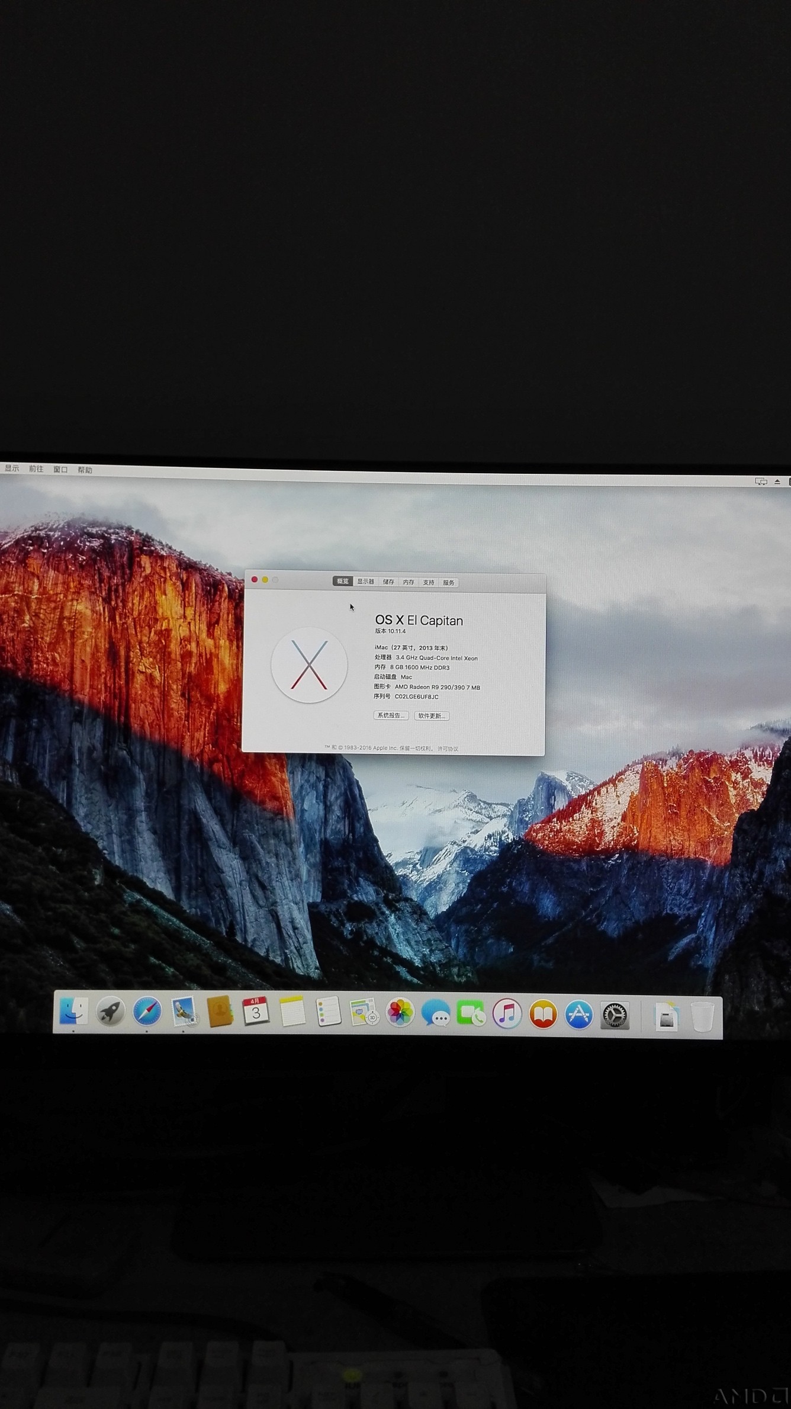Open 许可协议 link at window bottom
The width and height of the screenshot is (791, 1409).
click(x=448, y=749)
